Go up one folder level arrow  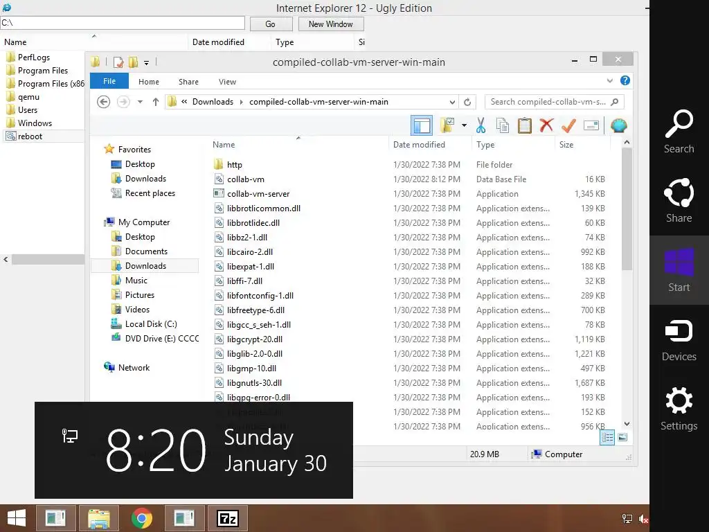tap(156, 102)
